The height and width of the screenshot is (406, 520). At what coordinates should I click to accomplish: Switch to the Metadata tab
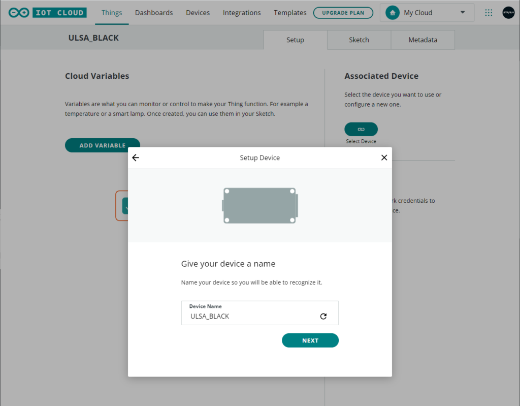click(422, 40)
